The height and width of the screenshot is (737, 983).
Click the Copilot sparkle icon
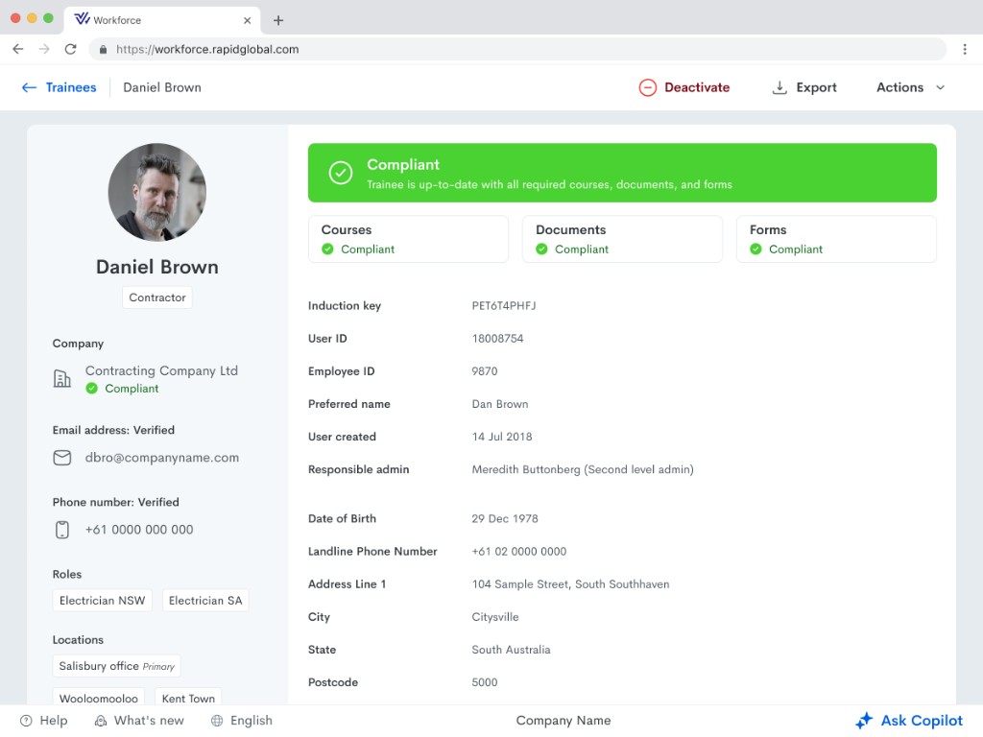click(865, 721)
